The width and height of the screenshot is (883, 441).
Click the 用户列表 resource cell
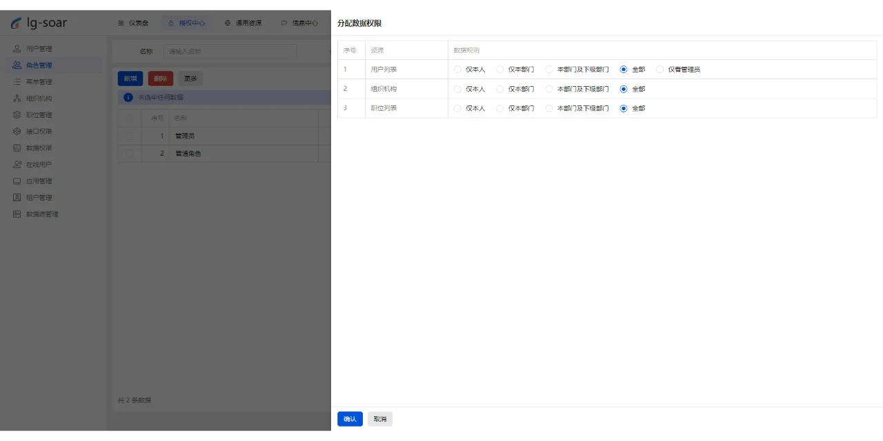coord(406,70)
